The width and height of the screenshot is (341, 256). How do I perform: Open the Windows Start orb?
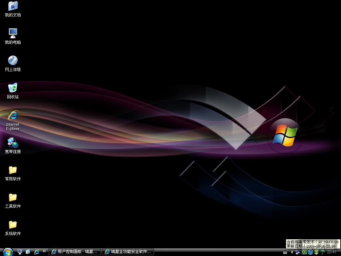[8, 252]
